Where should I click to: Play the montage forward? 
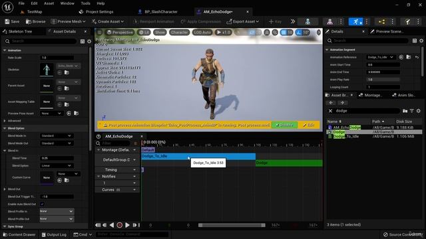127,225
